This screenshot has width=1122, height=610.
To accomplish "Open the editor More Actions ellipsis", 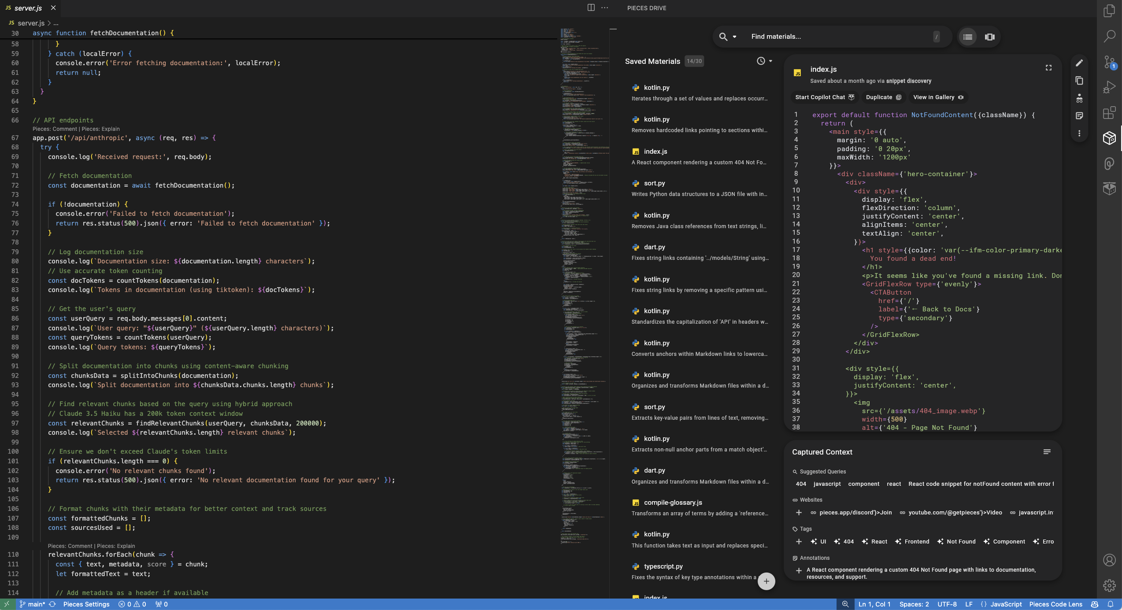I will click(x=605, y=7).
